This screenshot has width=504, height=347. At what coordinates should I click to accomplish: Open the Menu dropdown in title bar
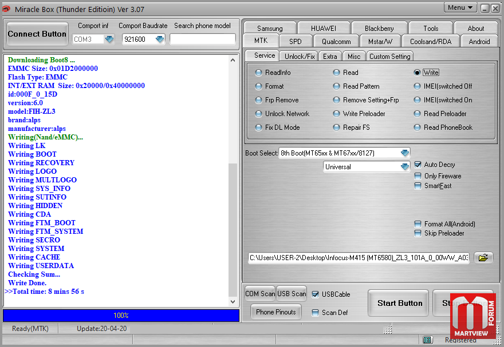point(460,7)
